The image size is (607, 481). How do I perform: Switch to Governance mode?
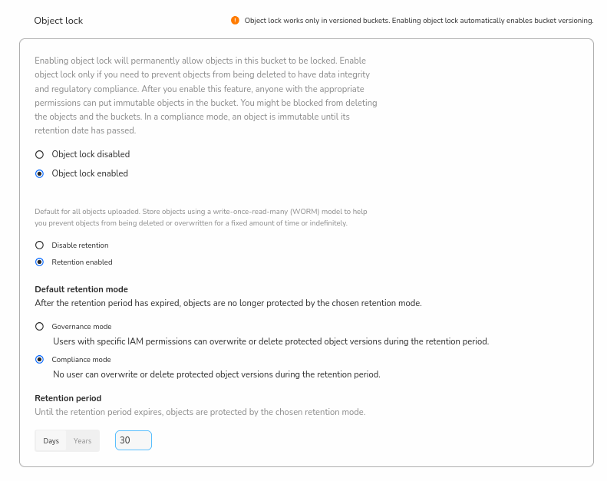click(40, 326)
